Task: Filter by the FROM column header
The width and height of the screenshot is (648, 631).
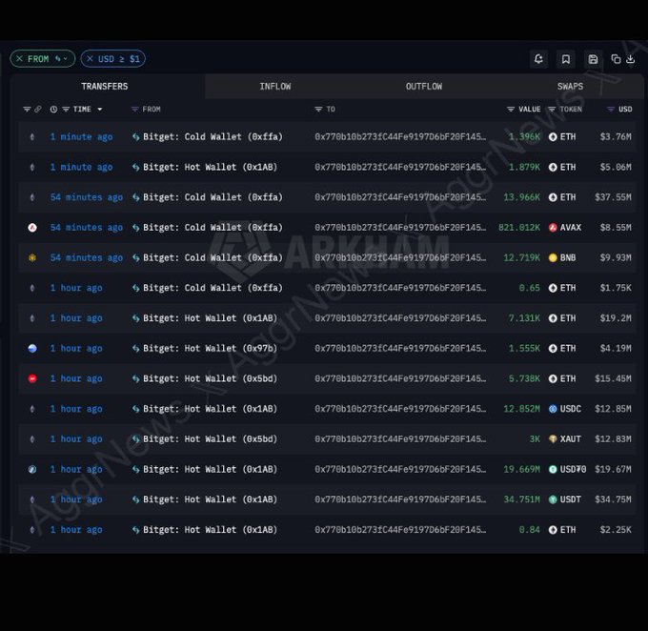Action: pos(146,110)
